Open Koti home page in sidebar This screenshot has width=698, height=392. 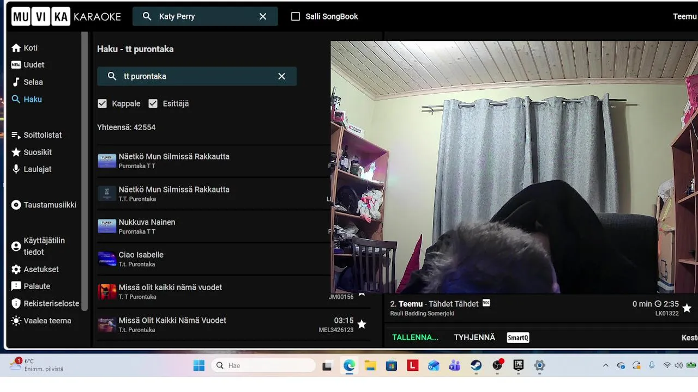(x=25, y=48)
